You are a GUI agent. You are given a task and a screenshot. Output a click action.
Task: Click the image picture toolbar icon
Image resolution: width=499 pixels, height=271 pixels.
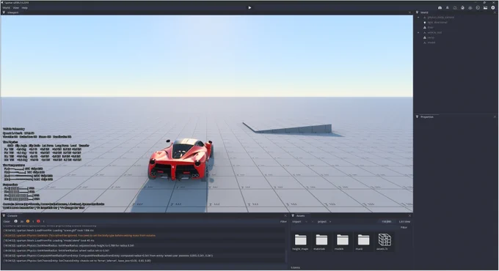click(485, 7)
